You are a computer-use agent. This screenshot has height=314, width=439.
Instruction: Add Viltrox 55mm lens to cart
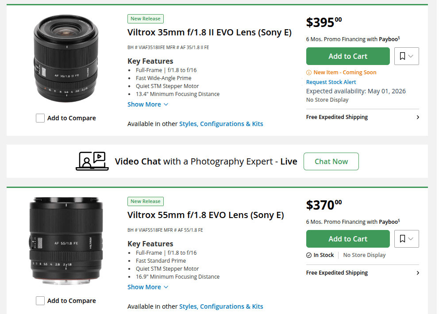[x=348, y=239]
